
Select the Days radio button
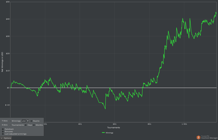[x=26, y=125]
